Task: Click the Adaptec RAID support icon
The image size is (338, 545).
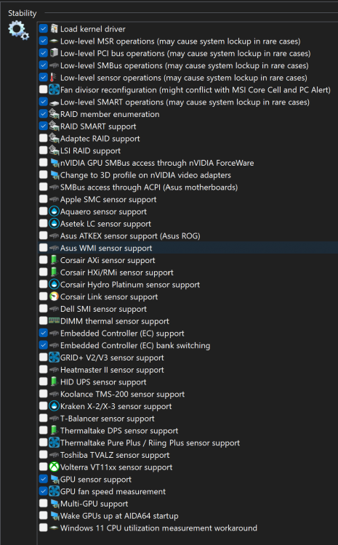Action: pos(55,138)
